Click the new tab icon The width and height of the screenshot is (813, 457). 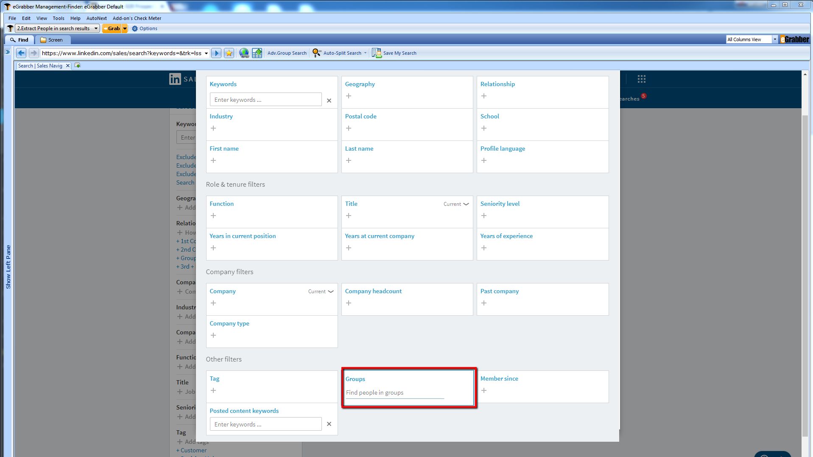(x=77, y=65)
